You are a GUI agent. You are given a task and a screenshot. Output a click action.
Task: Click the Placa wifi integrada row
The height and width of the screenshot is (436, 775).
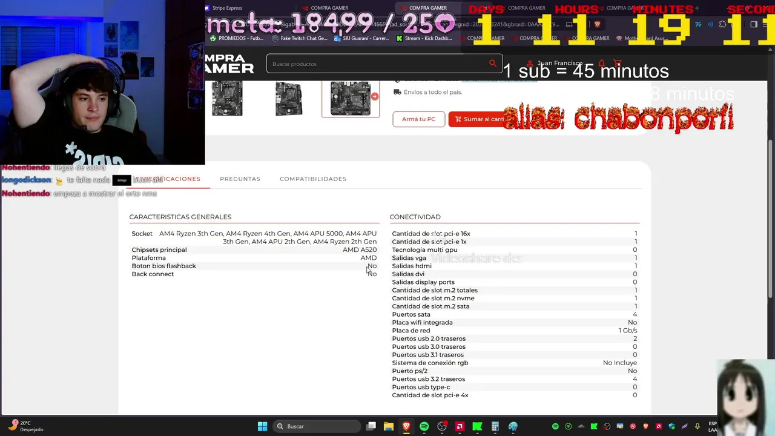coord(515,322)
